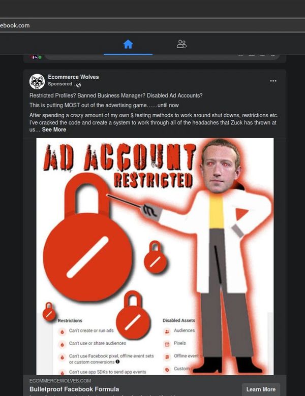Click the post composer input bar at top

click(x=162, y=57)
